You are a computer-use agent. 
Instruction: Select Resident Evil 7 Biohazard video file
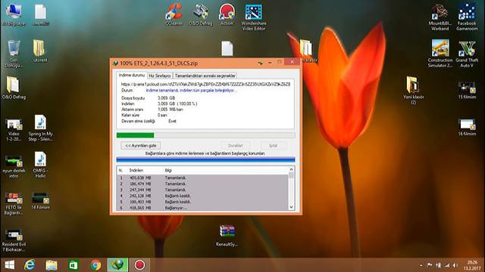click(14, 240)
